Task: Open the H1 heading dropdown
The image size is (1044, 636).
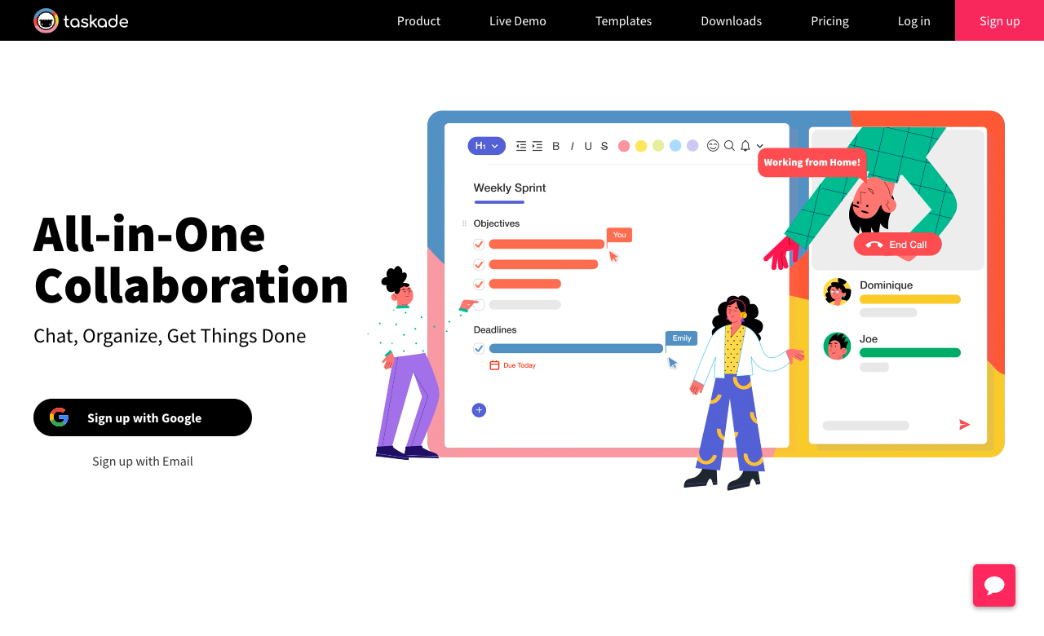Action: 486,146
